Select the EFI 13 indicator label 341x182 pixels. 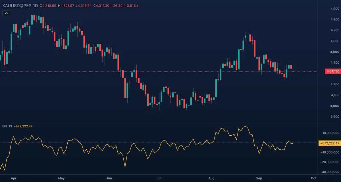[x=7, y=126]
